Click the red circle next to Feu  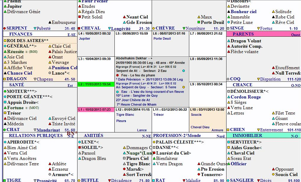tap(118, 75)
